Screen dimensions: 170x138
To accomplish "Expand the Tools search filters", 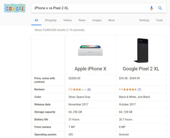I will tap(159, 20).
